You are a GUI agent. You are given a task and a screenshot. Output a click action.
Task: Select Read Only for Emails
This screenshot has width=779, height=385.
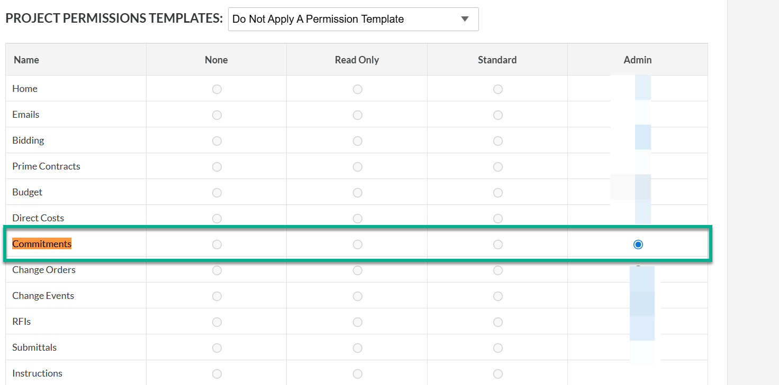point(358,115)
